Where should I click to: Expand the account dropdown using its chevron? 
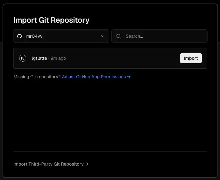(103, 36)
